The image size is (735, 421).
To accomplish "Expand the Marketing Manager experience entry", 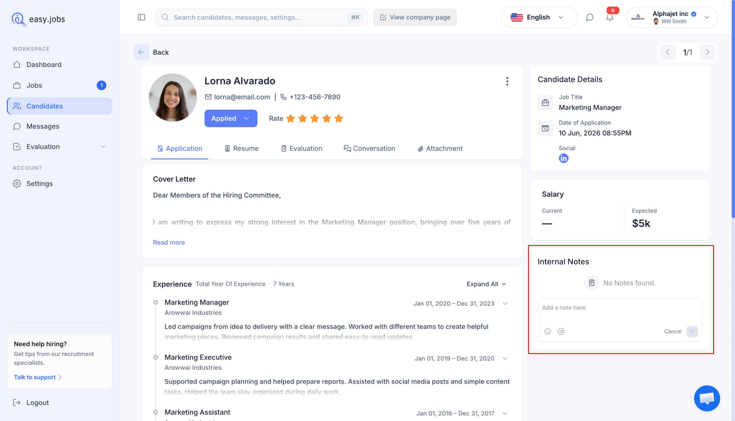I will click(505, 304).
